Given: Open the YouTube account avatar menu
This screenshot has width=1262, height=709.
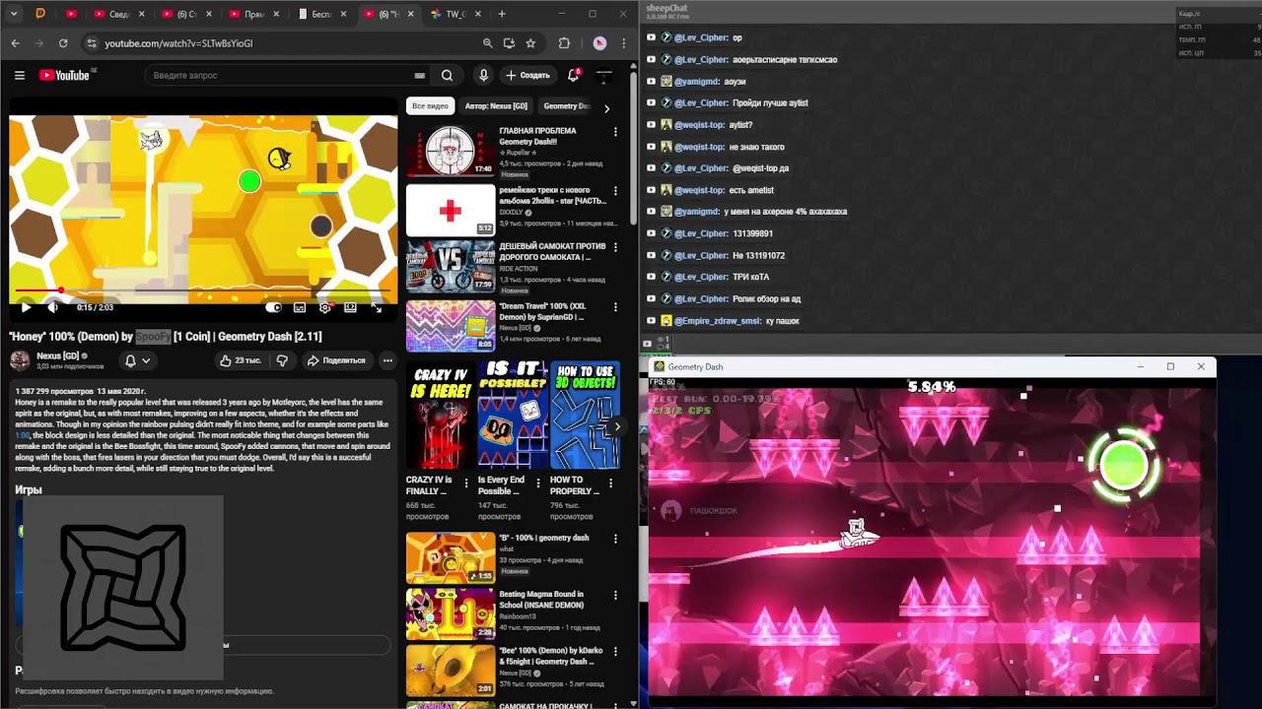Looking at the screenshot, I should click(x=604, y=75).
